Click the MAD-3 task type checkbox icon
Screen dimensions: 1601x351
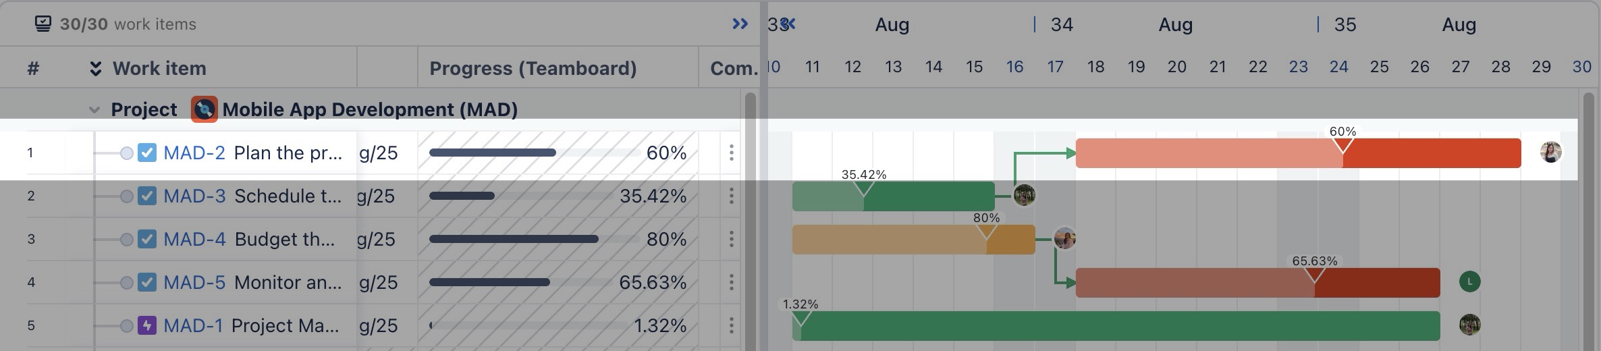[146, 196]
